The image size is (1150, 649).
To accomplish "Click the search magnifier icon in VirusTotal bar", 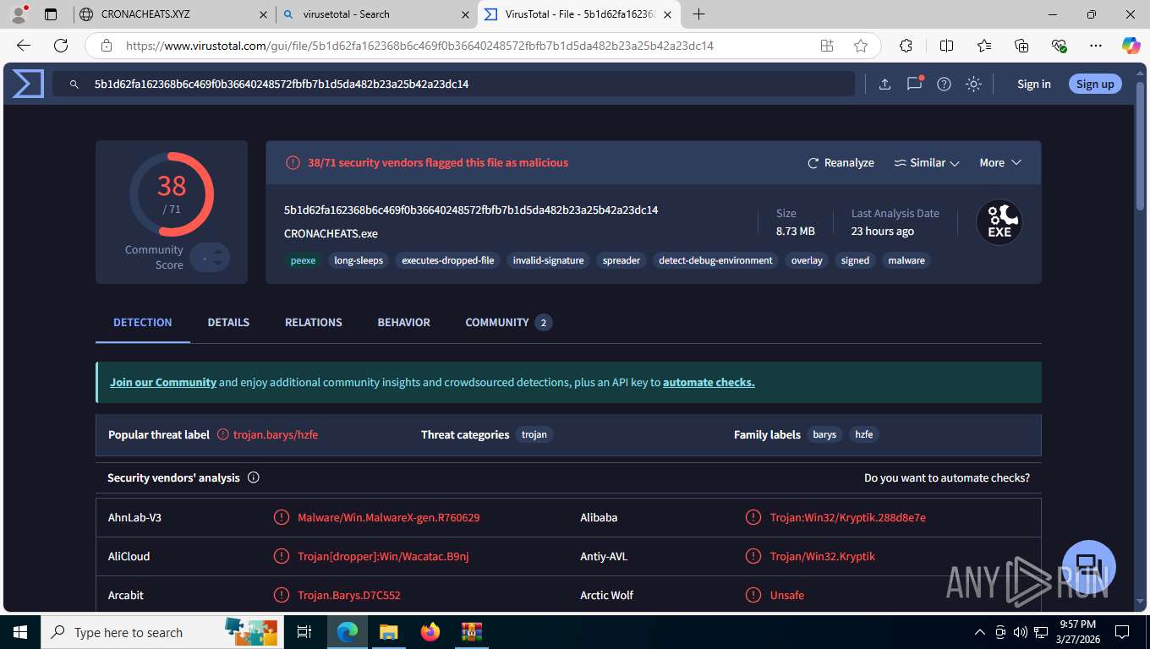I will pyautogui.click(x=74, y=85).
